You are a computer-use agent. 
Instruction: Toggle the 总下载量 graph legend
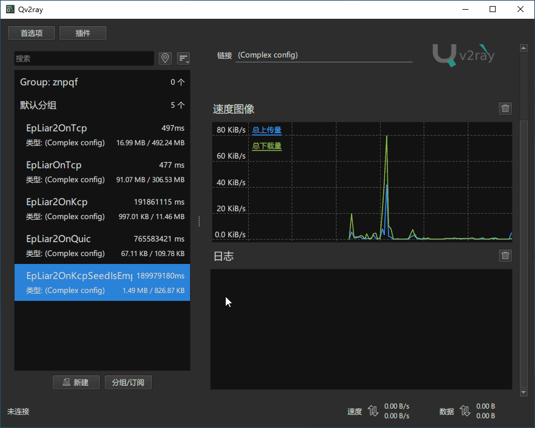click(x=266, y=145)
